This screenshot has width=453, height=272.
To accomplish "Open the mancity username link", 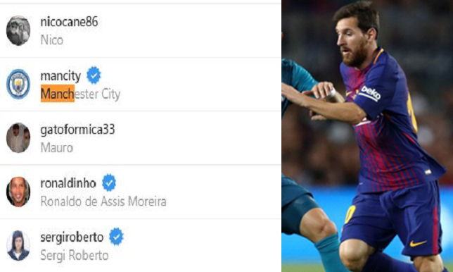I will (x=60, y=76).
